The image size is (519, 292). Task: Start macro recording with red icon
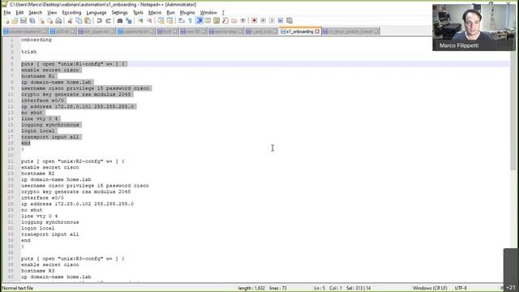254,21
